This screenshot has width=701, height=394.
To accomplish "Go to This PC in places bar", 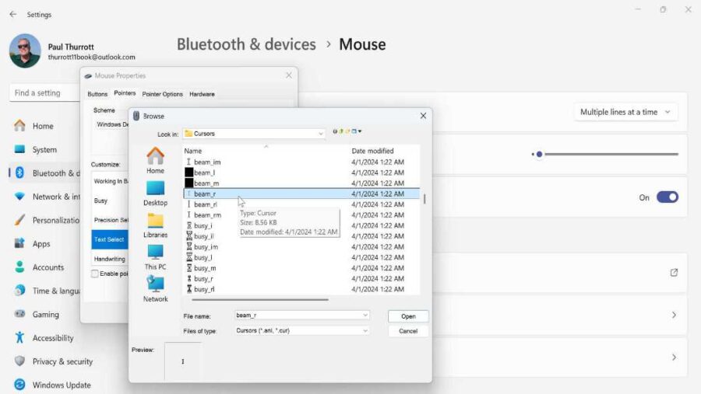I will 155,253.
